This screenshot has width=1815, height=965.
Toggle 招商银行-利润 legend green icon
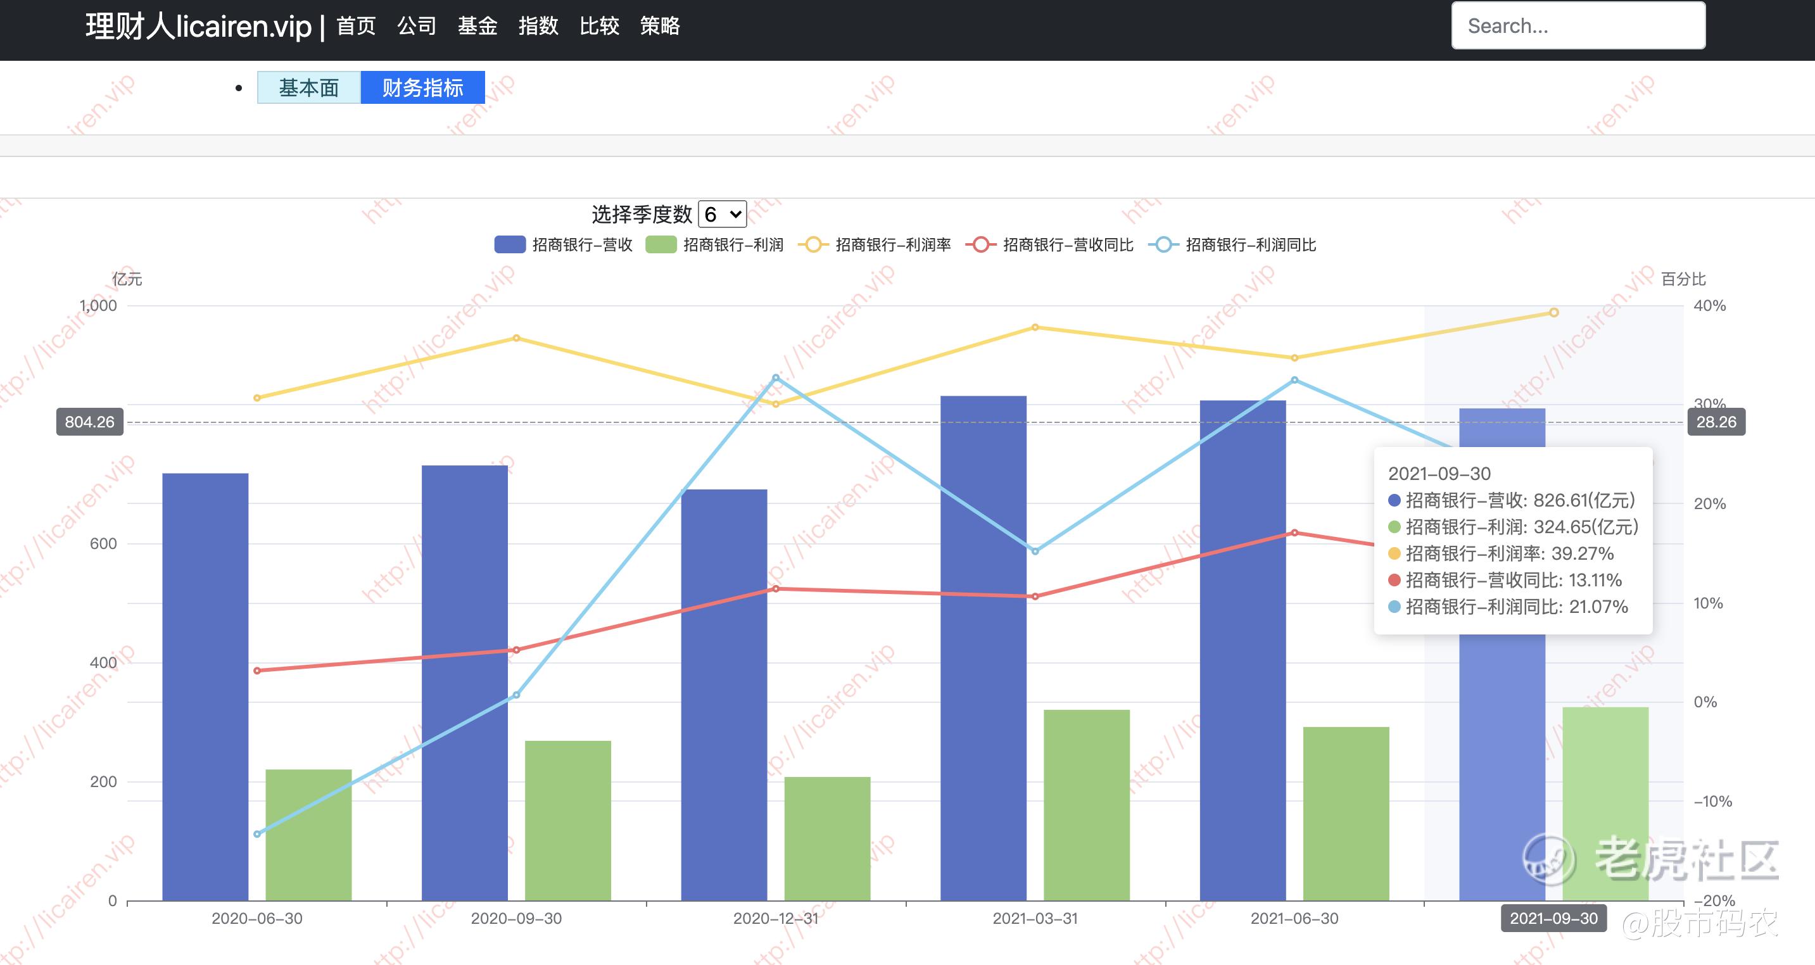point(661,244)
